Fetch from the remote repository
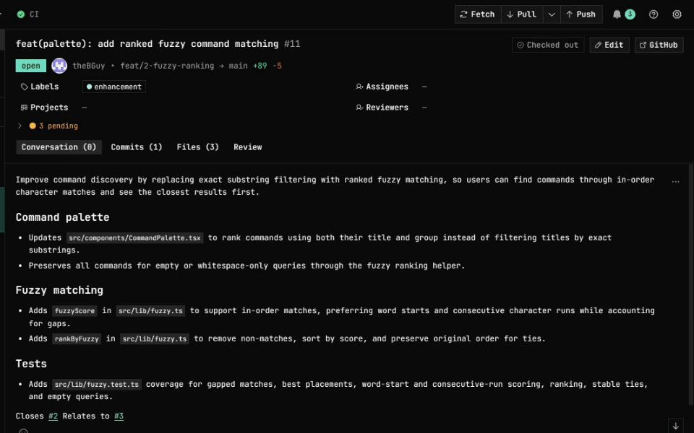The height and width of the screenshot is (433, 694). [x=478, y=14]
